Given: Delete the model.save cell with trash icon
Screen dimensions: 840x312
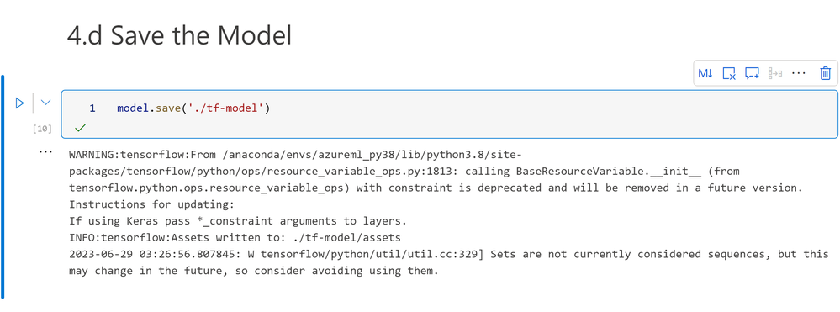Looking at the screenshot, I should tap(826, 73).
